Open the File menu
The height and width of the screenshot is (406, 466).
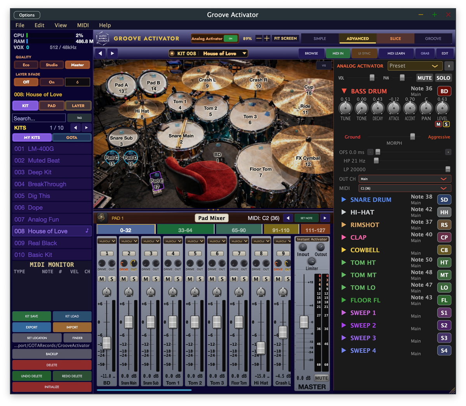[20, 25]
